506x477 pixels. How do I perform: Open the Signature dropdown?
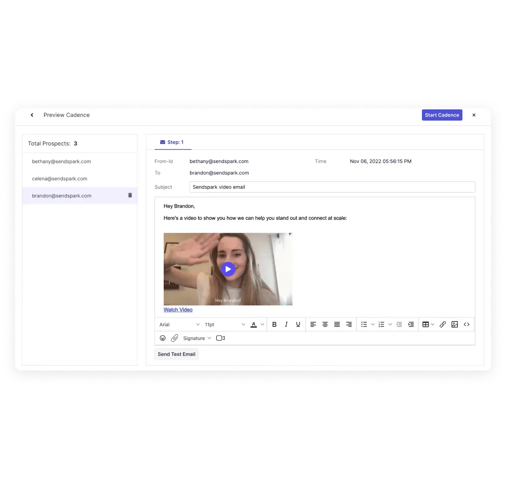tap(197, 338)
